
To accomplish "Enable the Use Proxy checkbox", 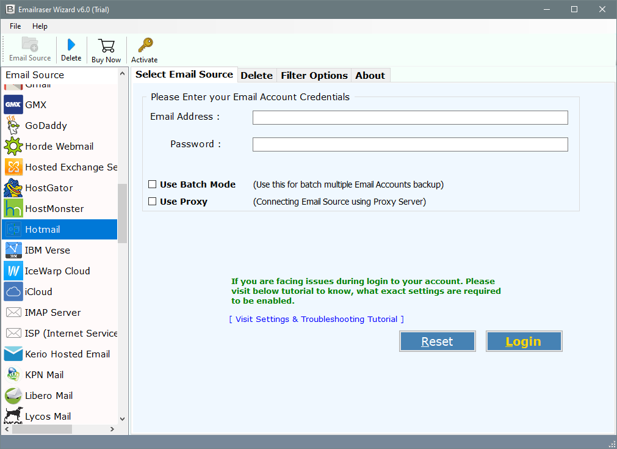I will 153,201.
